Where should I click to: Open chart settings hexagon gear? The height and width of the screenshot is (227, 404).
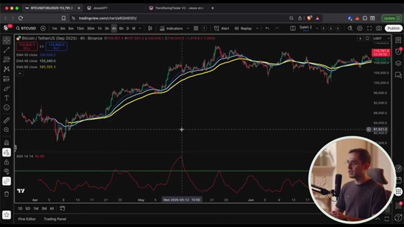tap(360, 28)
